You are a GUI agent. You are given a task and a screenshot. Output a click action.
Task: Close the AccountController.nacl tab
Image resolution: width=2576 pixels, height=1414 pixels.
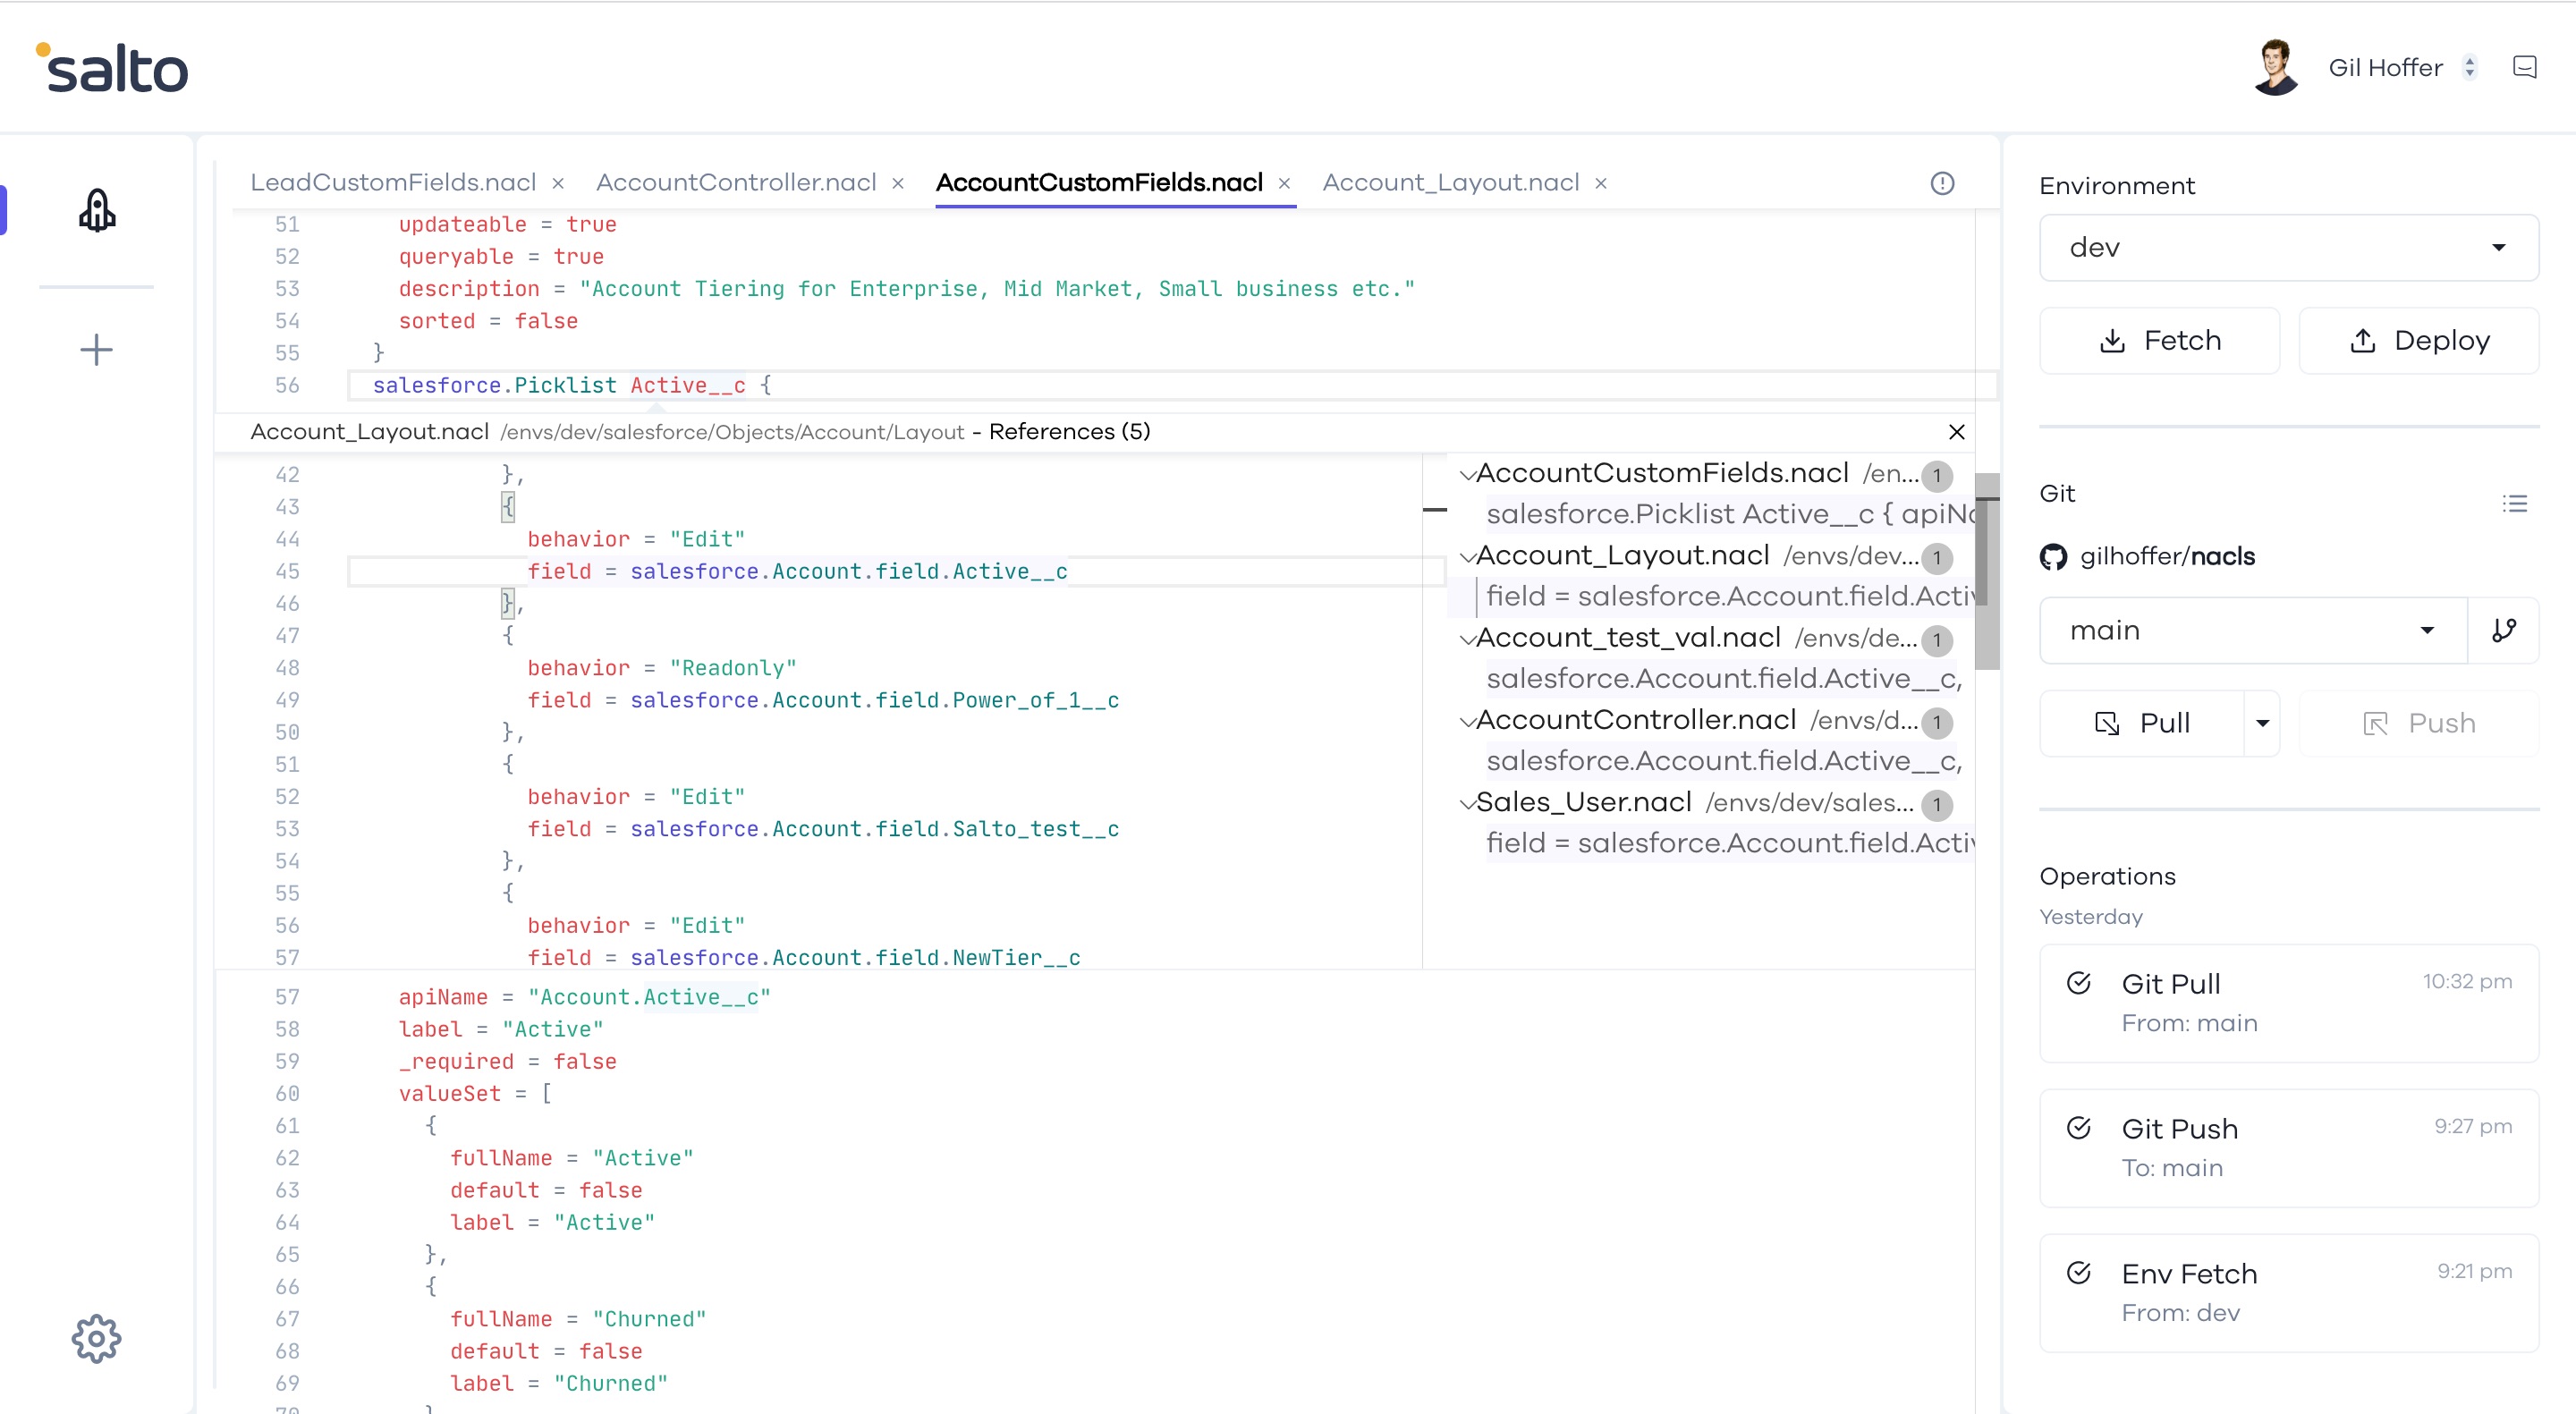[898, 183]
